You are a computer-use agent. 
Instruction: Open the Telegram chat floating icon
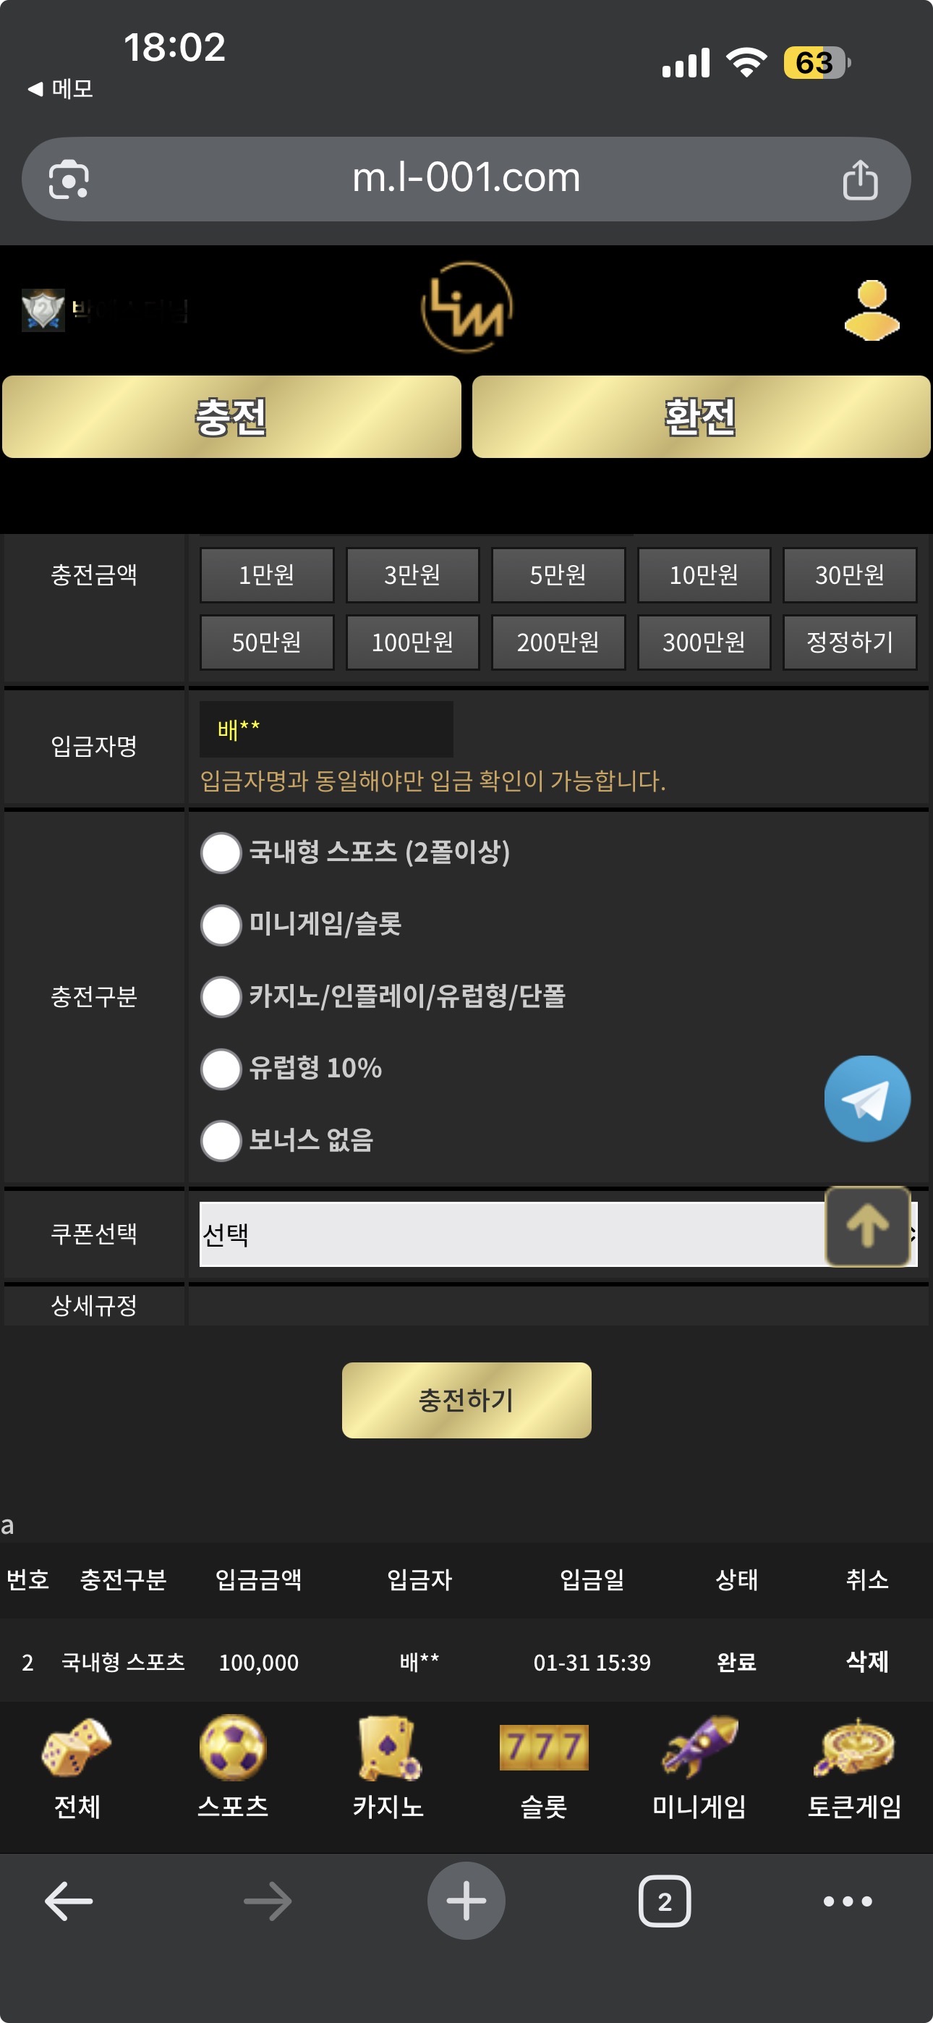[x=866, y=1098]
